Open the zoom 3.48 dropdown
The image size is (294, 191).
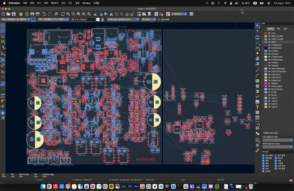pos(149,19)
